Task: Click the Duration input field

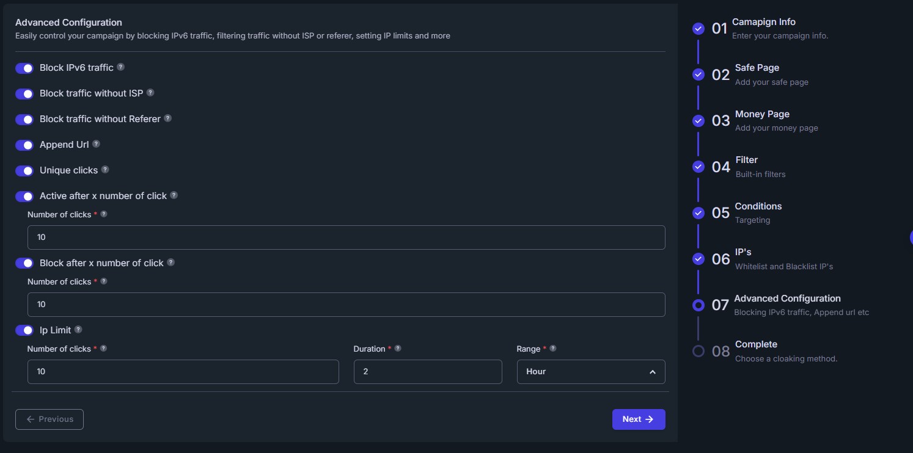Action: (x=428, y=372)
